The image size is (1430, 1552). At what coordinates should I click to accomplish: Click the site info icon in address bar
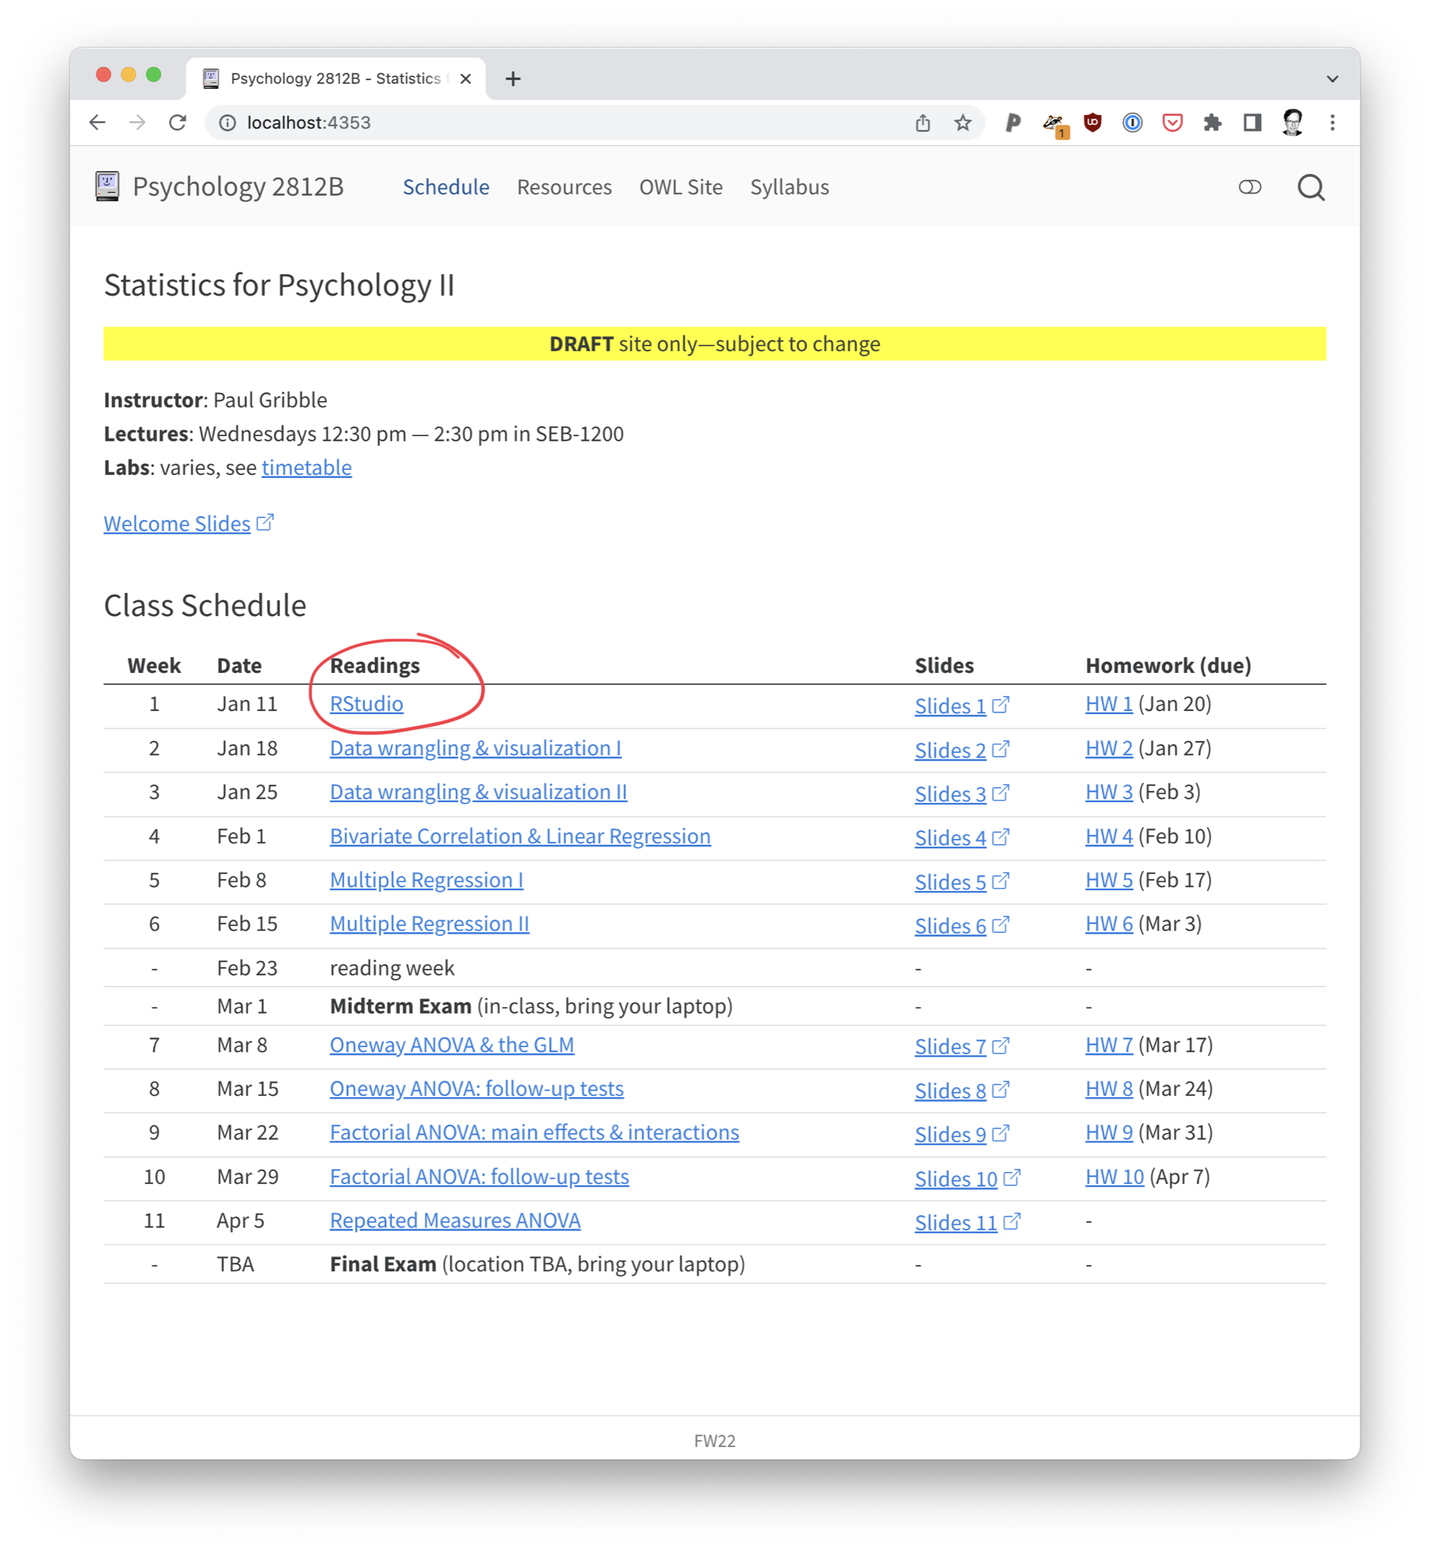point(228,123)
